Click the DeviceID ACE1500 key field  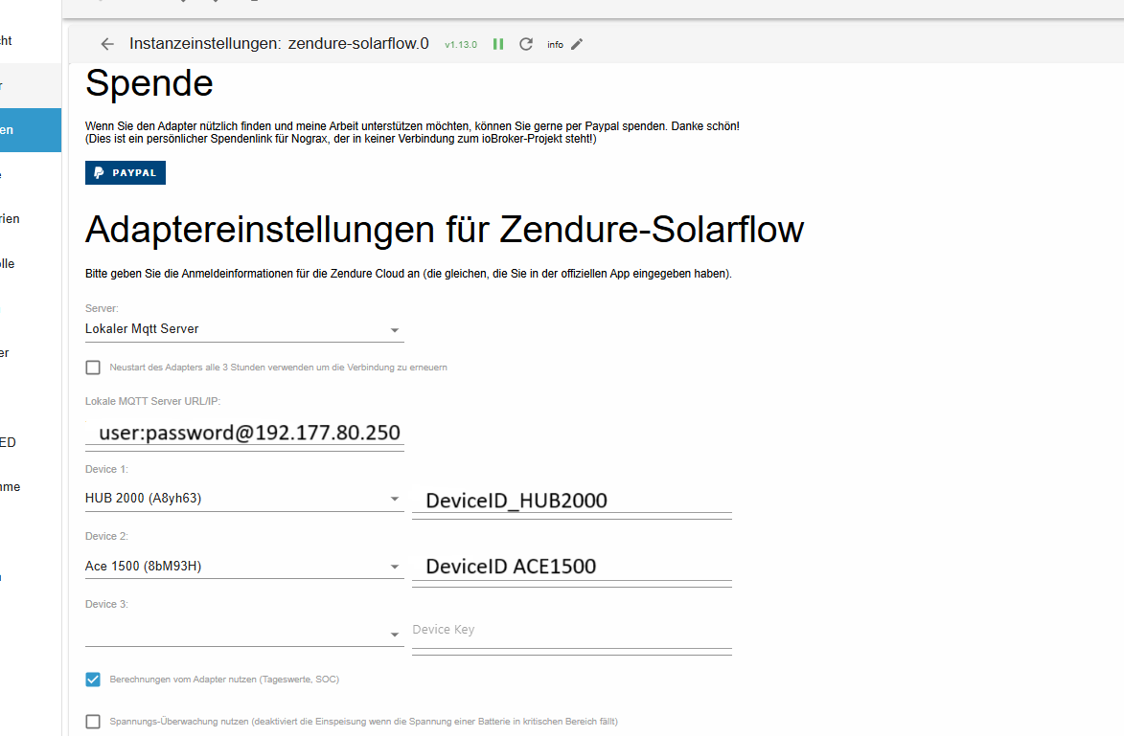coord(572,567)
